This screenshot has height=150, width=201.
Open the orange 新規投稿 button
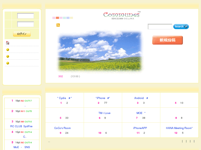(x=168, y=40)
